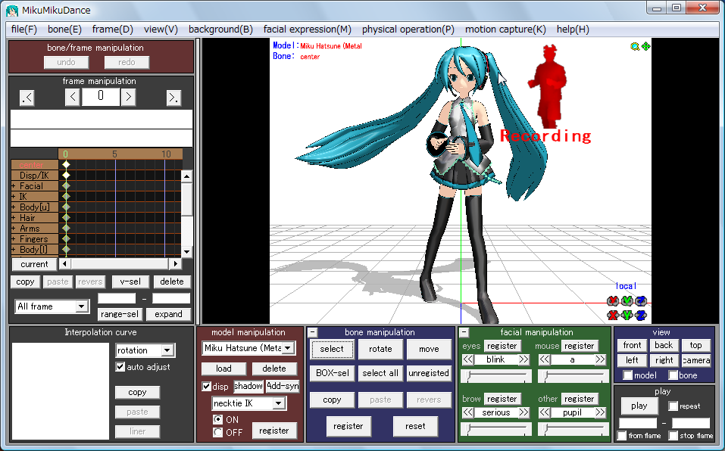This screenshot has height=451, width=725.
Task: Click the magnifier zoom icon in viewport
Action: (x=635, y=46)
